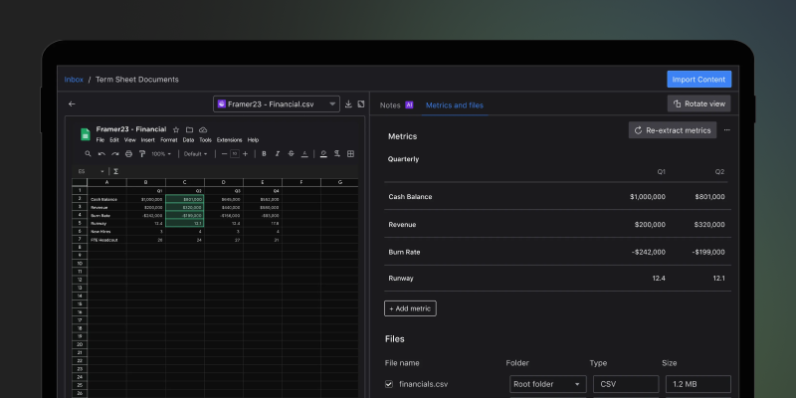Image resolution: width=796 pixels, height=398 pixels.
Task: Click the sigma function icon in formula bar
Action: [x=115, y=171]
